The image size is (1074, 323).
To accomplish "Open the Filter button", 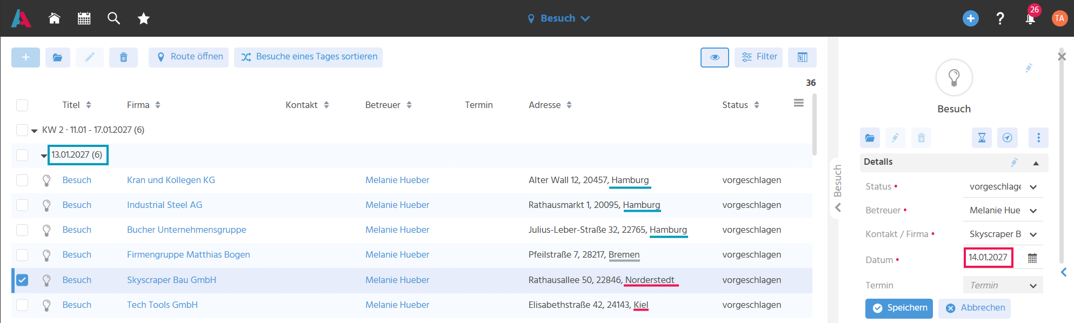I will (758, 57).
